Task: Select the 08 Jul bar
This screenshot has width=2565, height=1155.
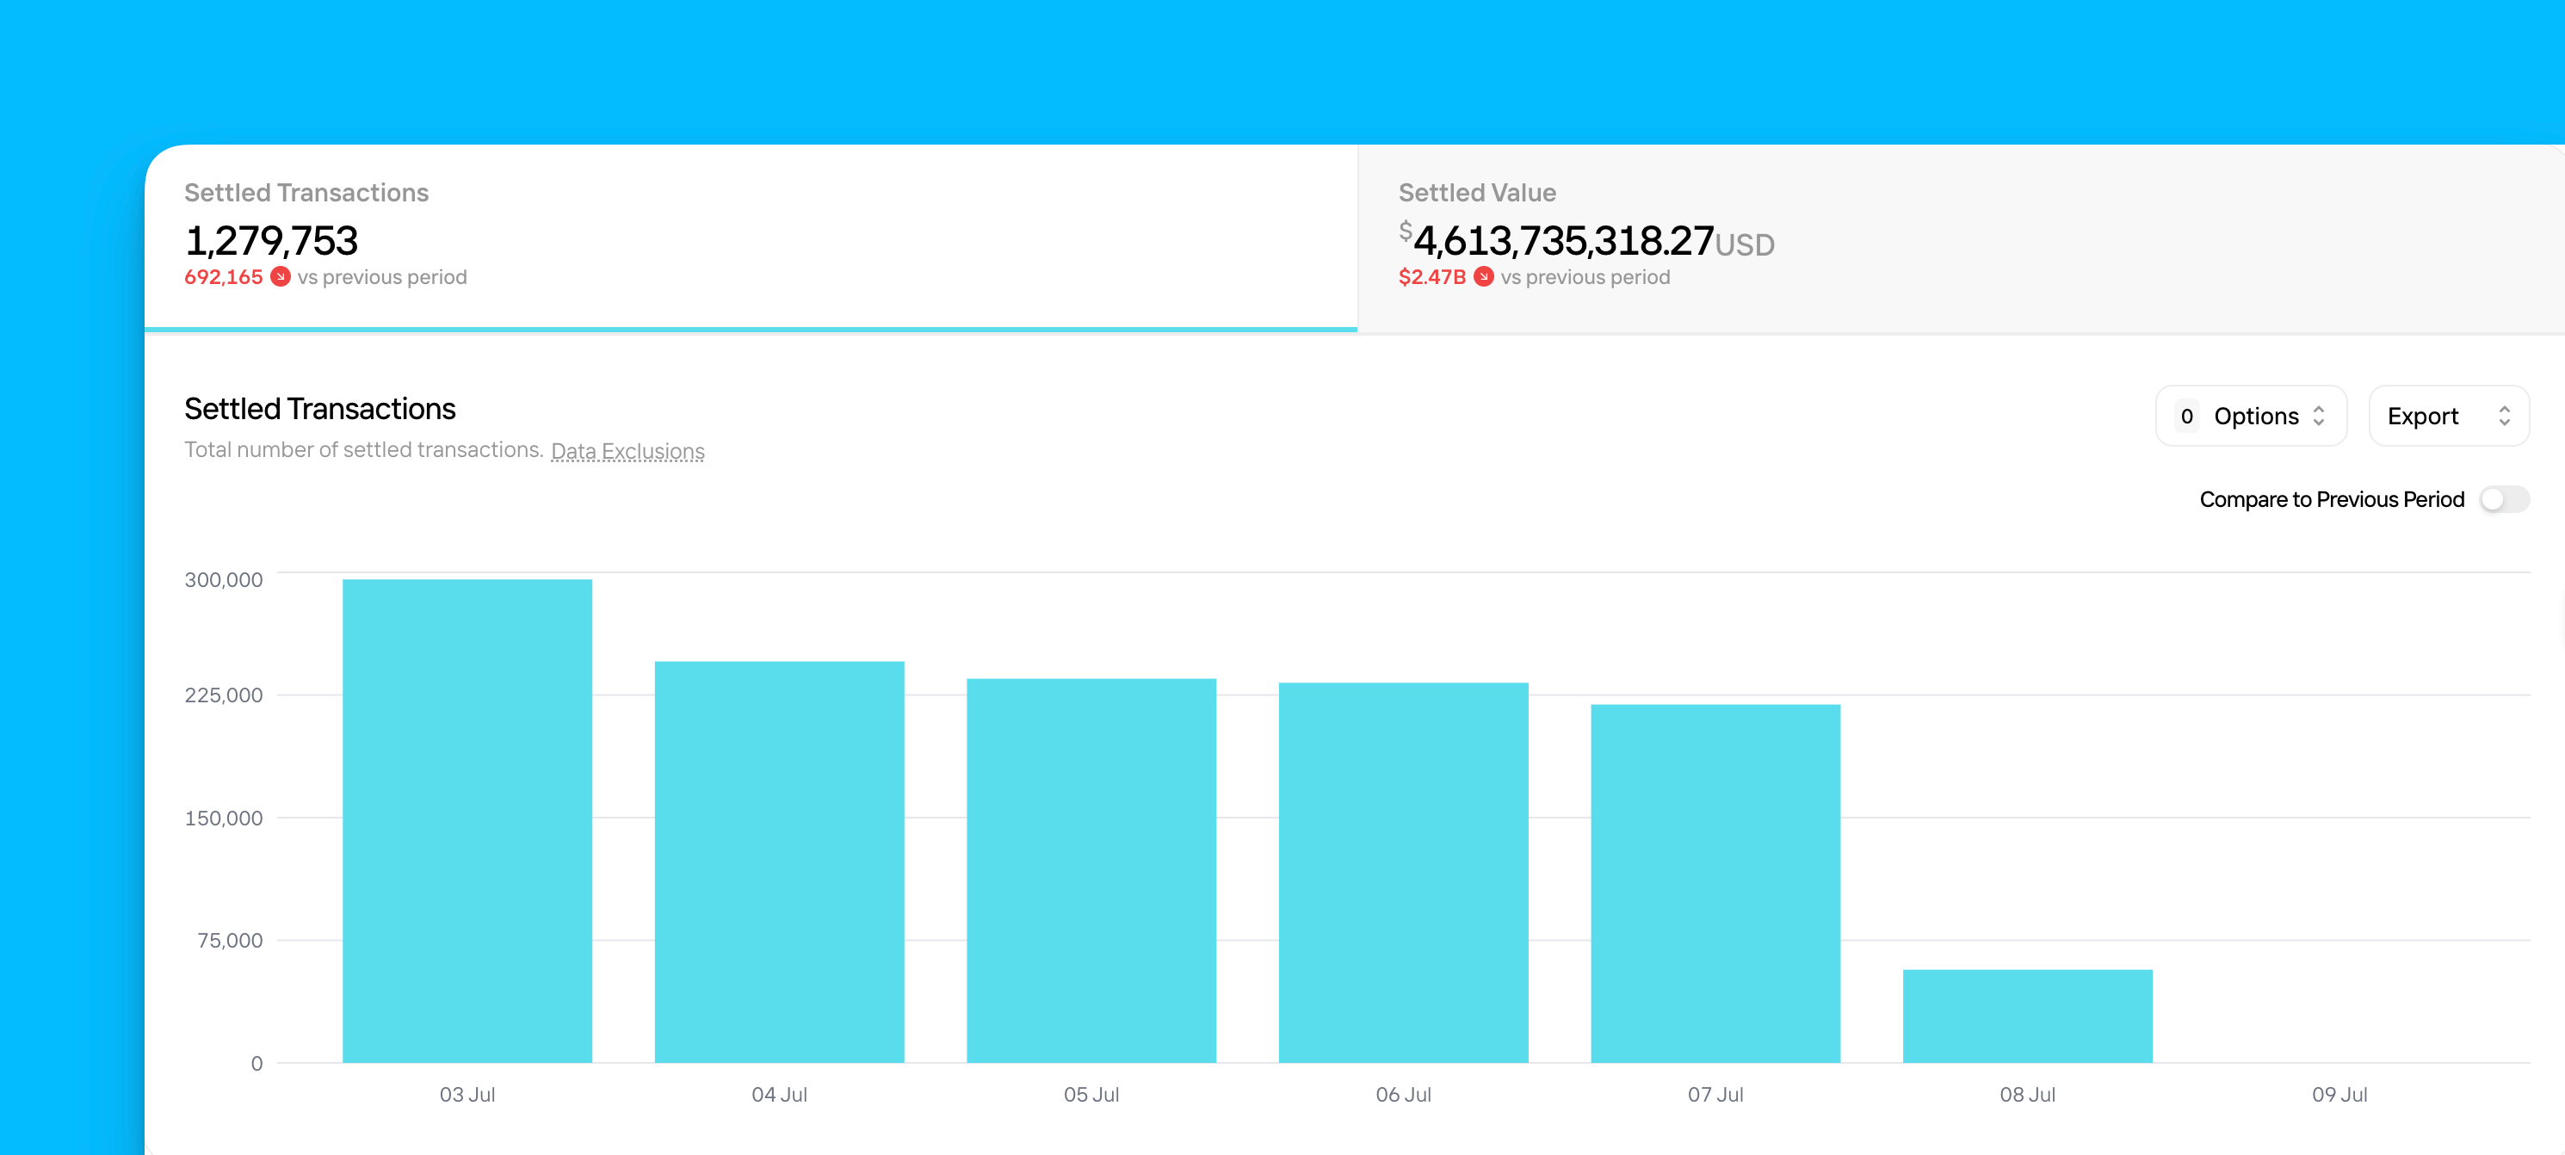Action: pyautogui.click(x=2027, y=1016)
